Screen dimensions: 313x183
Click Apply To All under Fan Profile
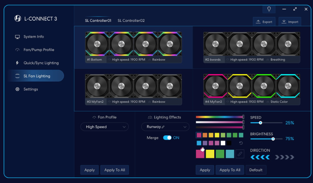[115, 170]
